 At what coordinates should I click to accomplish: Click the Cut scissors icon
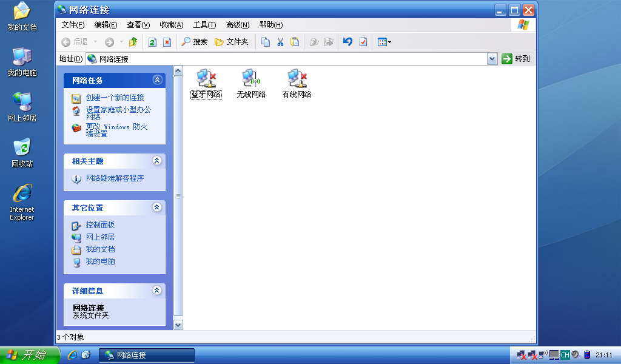280,42
